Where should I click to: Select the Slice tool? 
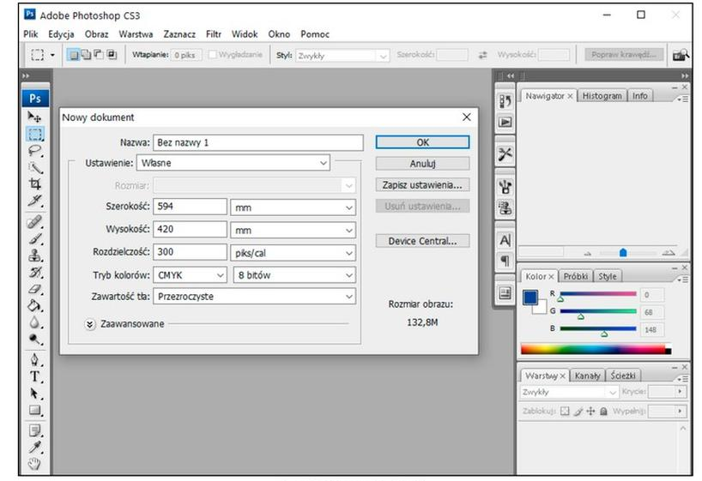35,201
